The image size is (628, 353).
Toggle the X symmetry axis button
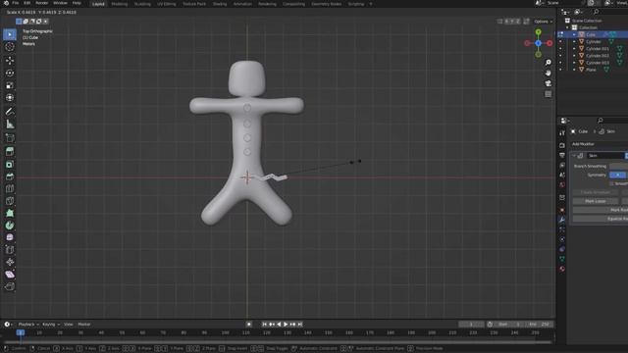click(617, 175)
